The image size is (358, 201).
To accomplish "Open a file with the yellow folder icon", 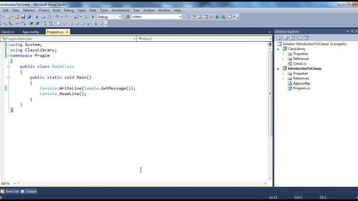I will (17, 17).
